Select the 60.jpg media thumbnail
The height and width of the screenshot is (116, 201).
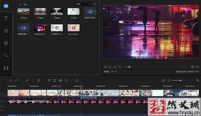pyautogui.click(x=24, y=12)
